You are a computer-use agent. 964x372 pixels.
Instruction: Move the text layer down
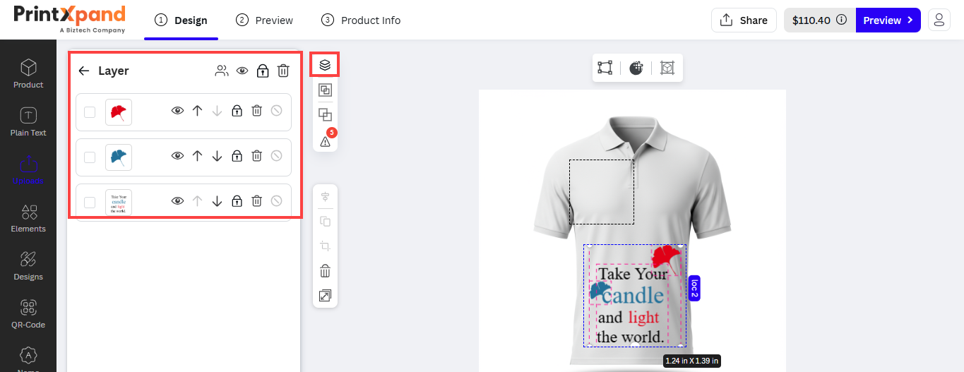coord(217,201)
